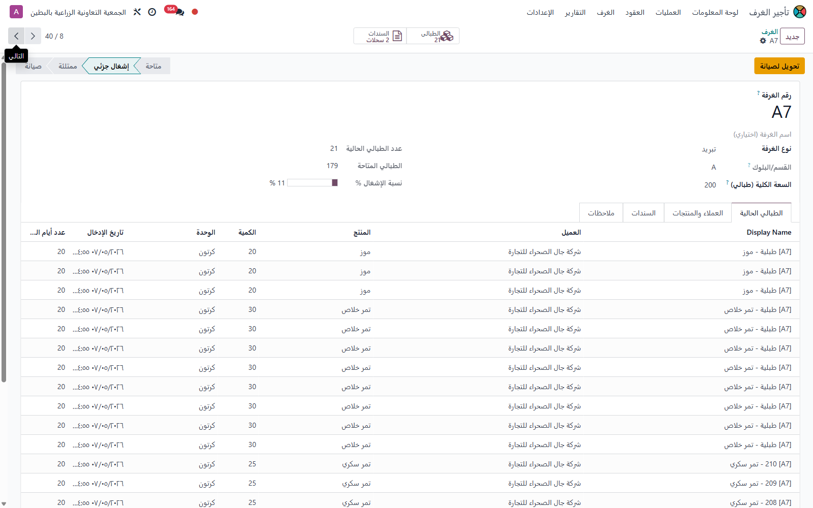Click the available pallets value 179

click(332, 166)
